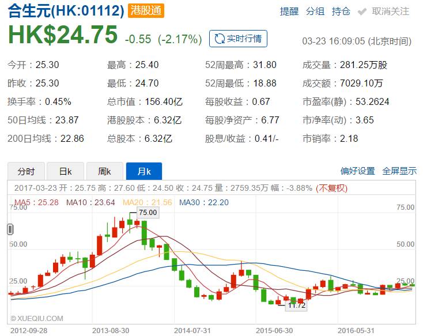Click the 成交量:281.25万股 value
This screenshot has height=336, width=423.
coord(364,65)
